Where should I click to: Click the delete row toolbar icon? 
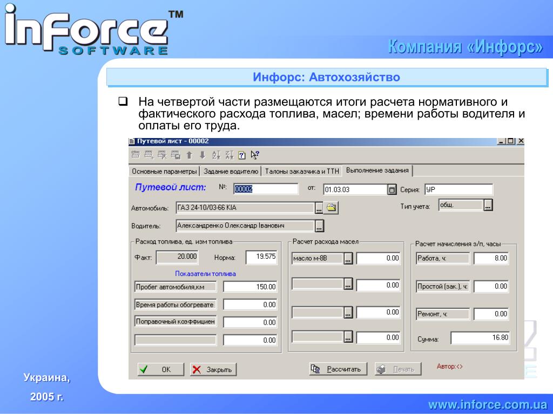click(x=162, y=155)
